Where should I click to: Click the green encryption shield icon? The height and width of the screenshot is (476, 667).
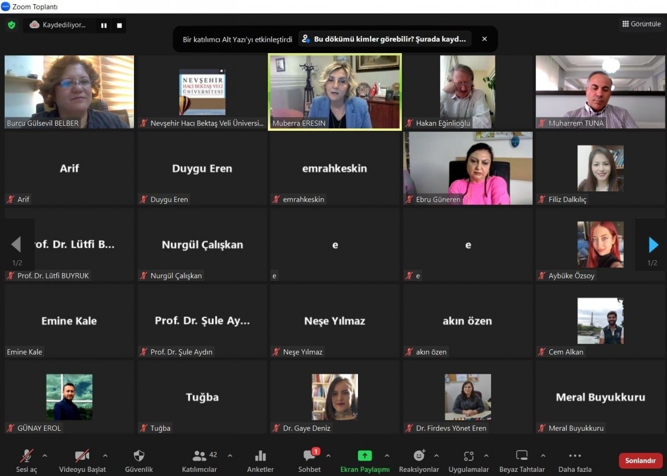[x=11, y=25]
